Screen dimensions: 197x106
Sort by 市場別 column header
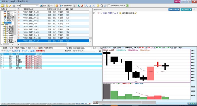(x=49, y=9)
